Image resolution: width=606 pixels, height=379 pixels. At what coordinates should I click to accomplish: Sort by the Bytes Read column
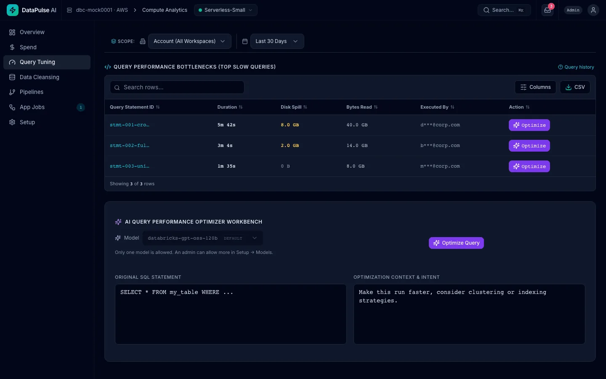pos(362,107)
